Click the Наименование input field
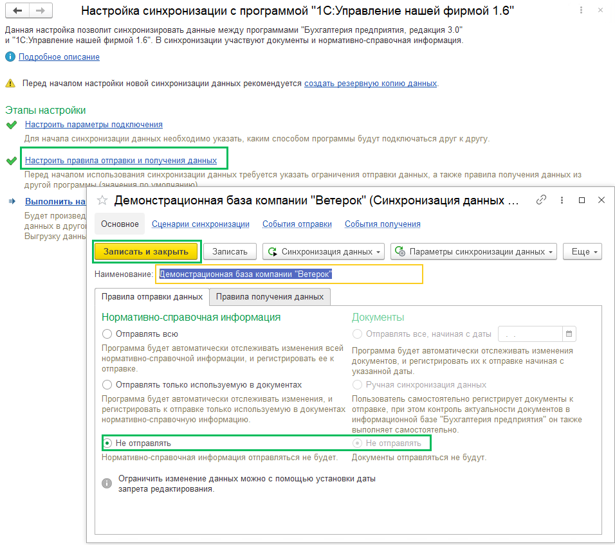 [289, 274]
